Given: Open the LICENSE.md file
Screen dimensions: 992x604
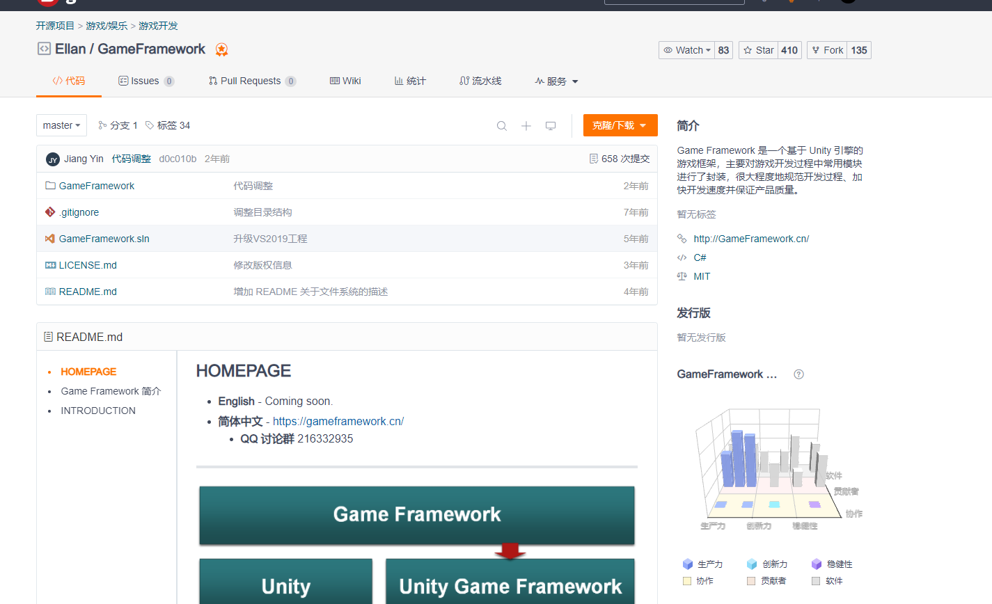Looking at the screenshot, I should tap(88, 265).
